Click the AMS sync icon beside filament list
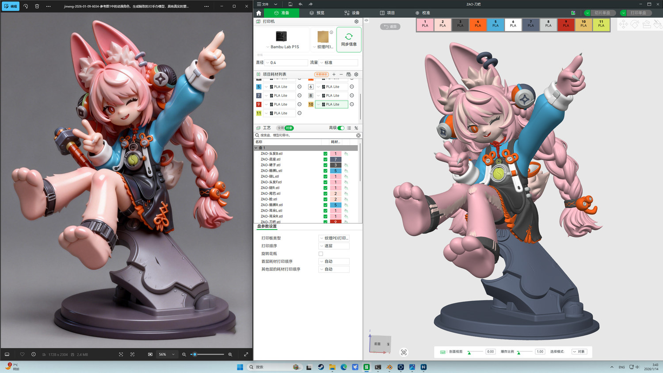Image resolution: width=663 pixels, height=373 pixels. pos(348,74)
